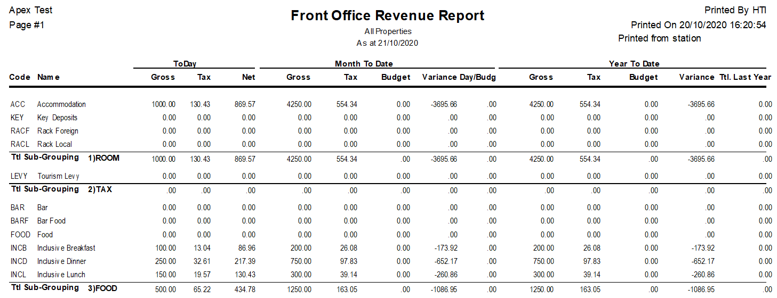Click the 'Net' column header
The height and width of the screenshot is (298, 777).
click(x=249, y=77)
